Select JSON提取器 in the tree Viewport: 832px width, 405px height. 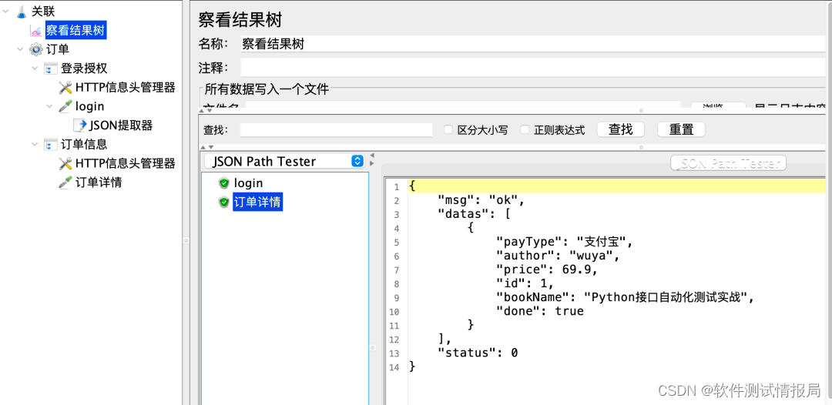tap(121, 125)
